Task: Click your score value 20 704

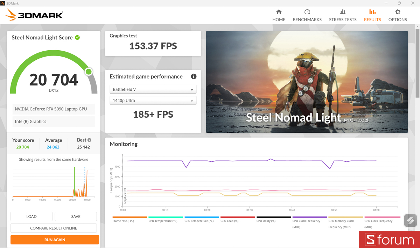Action: tap(23, 147)
